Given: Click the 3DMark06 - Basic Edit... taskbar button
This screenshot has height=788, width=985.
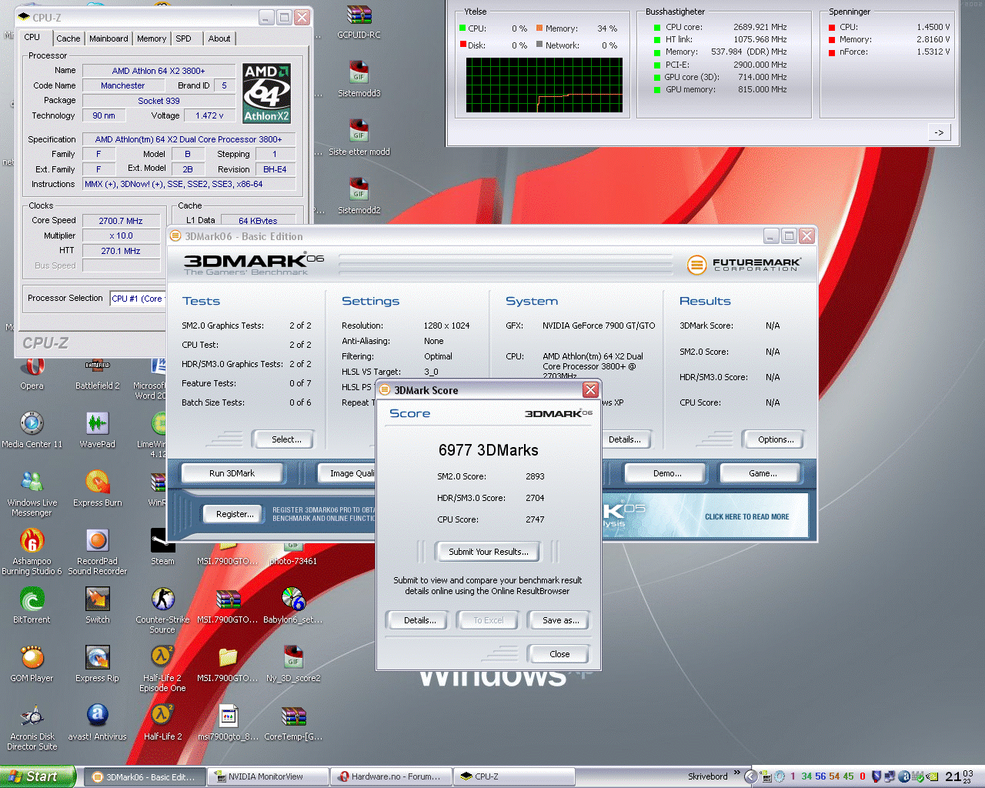Looking at the screenshot, I should [x=145, y=777].
